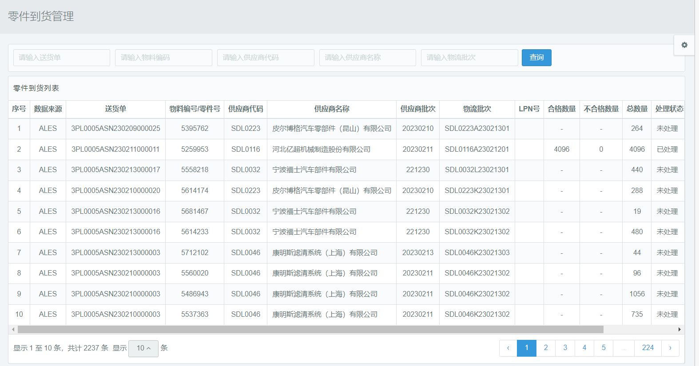This screenshot has width=699, height=366.
Task: Click the 物流批次 column header
Action: click(477, 109)
